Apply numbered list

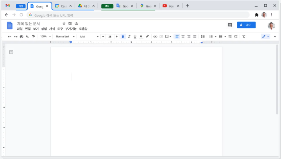pos(211,37)
